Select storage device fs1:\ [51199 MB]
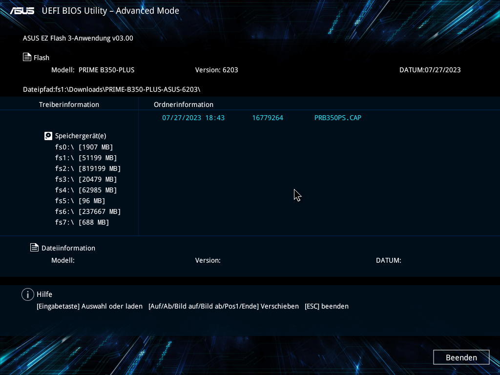The image size is (500, 375). pyautogui.click(x=86, y=158)
